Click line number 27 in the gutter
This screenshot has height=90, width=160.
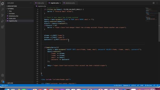(37, 47)
